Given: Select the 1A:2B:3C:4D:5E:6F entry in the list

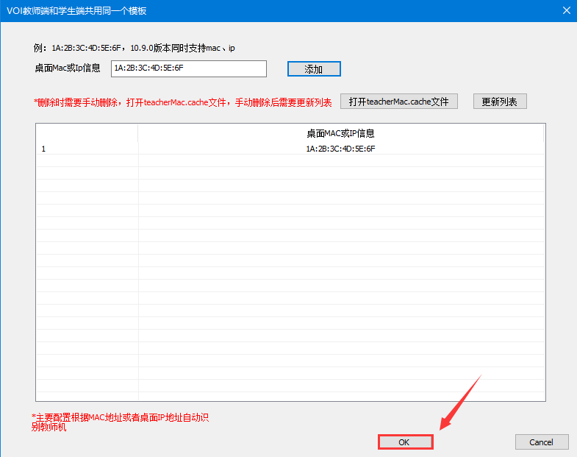Looking at the screenshot, I should pyautogui.click(x=340, y=149).
